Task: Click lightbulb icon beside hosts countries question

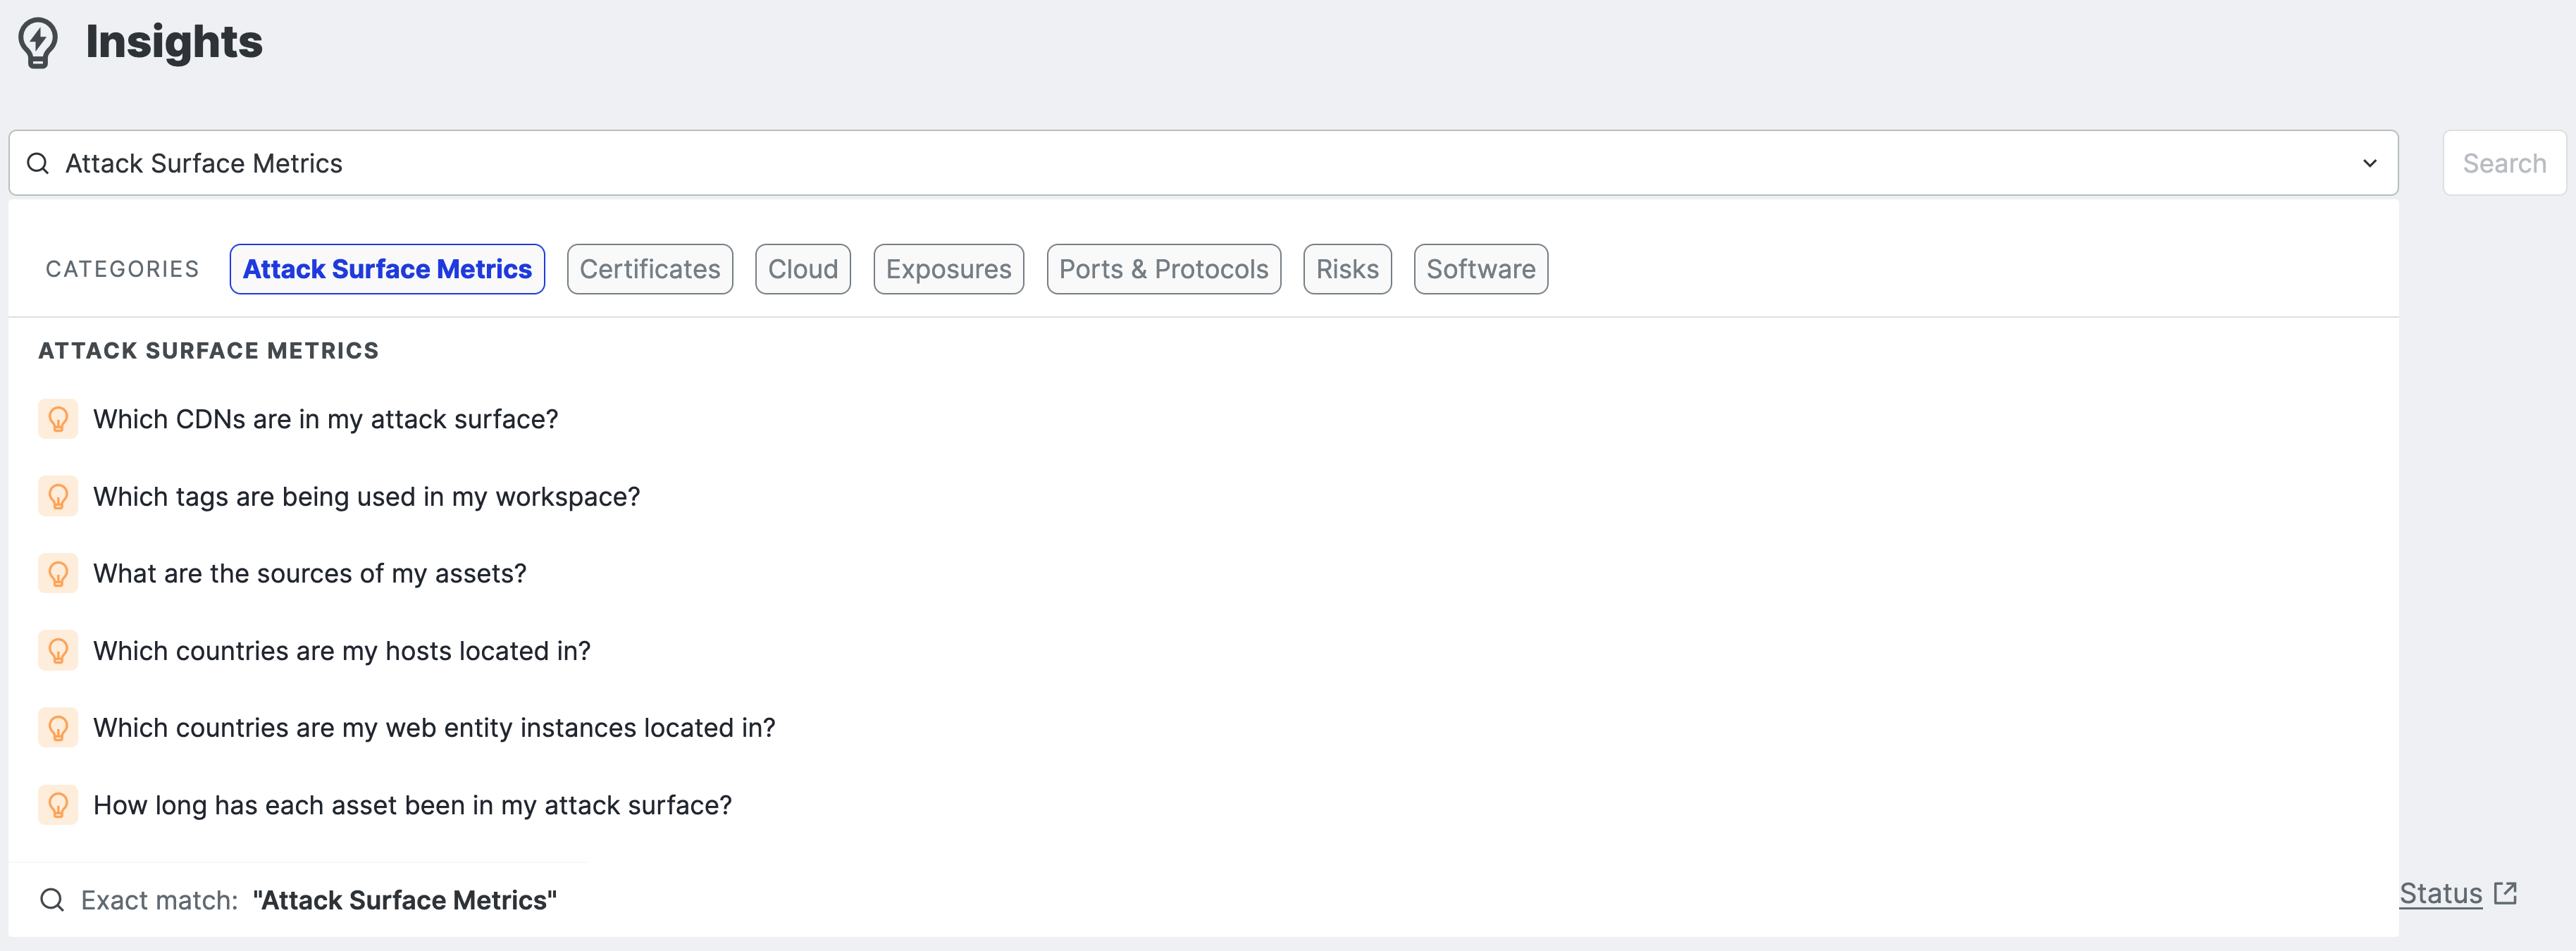Action: tap(58, 650)
